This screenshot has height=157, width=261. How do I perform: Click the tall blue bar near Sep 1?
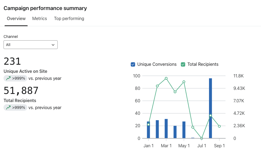point(210,108)
